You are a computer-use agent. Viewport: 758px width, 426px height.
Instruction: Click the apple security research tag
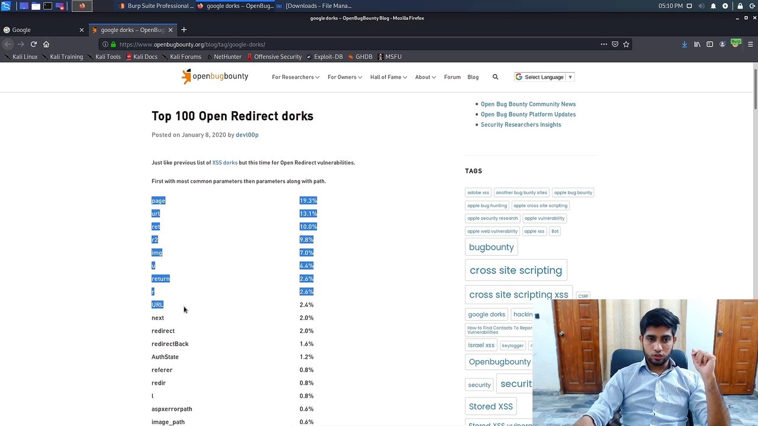point(492,218)
